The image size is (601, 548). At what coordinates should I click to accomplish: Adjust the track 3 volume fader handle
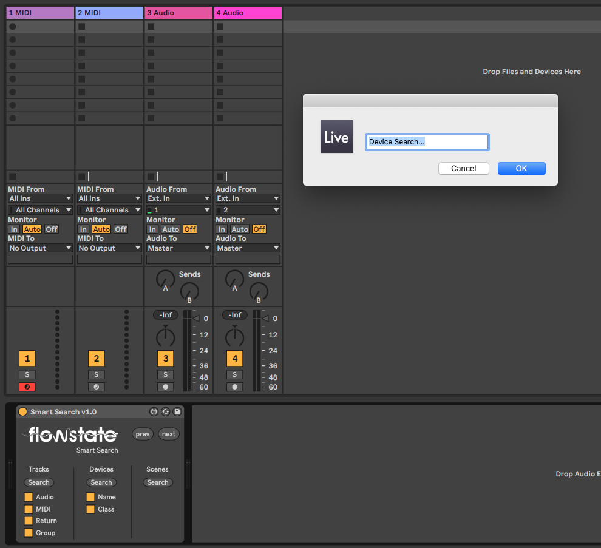(x=195, y=319)
